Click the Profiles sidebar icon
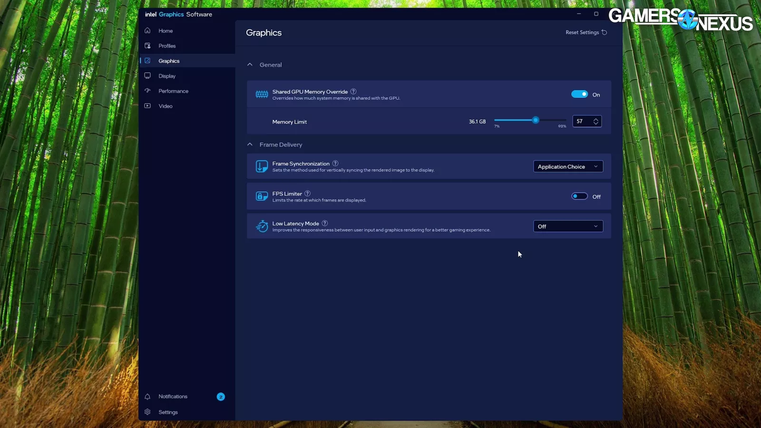Image resolution: width=761 pixels, height=428 pixels. coord(147,46)
